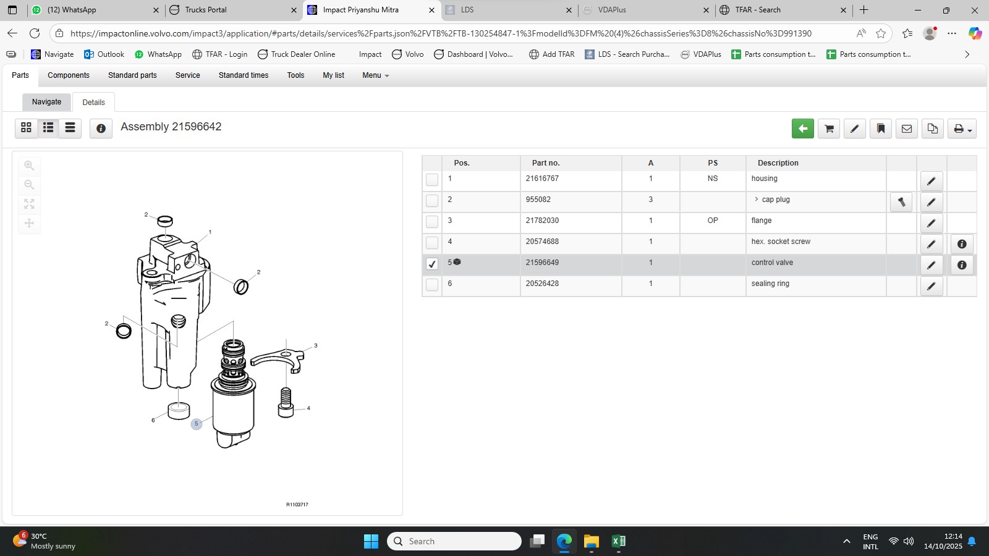The height and width of the screenshot is (556, 989).
Task: Click the hammer icon in cap plug row
Action: (x=901, y=202)
